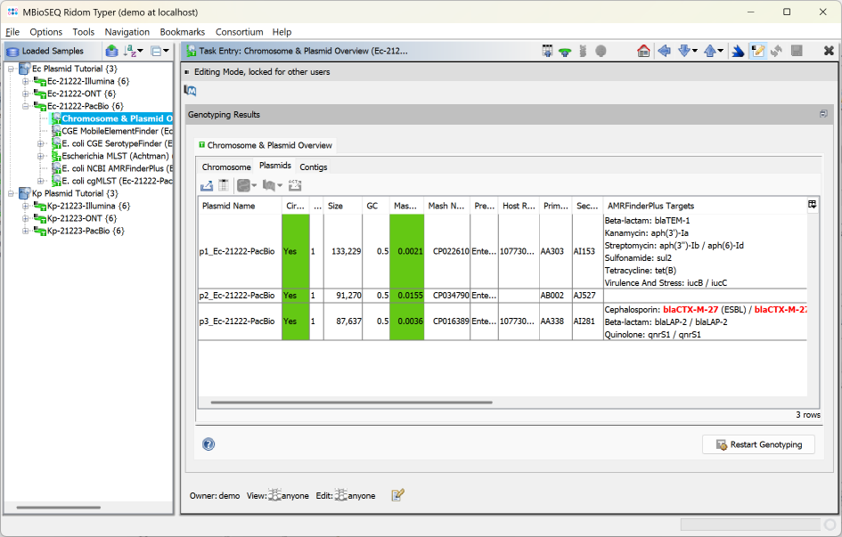Screen dimensions: 842x537
Task: Select the Chromosome & Plasmid Overview tab
Action: 266,145
